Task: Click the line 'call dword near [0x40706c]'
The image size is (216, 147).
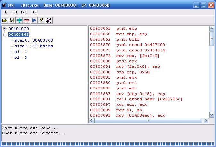Action: (136, 99)
